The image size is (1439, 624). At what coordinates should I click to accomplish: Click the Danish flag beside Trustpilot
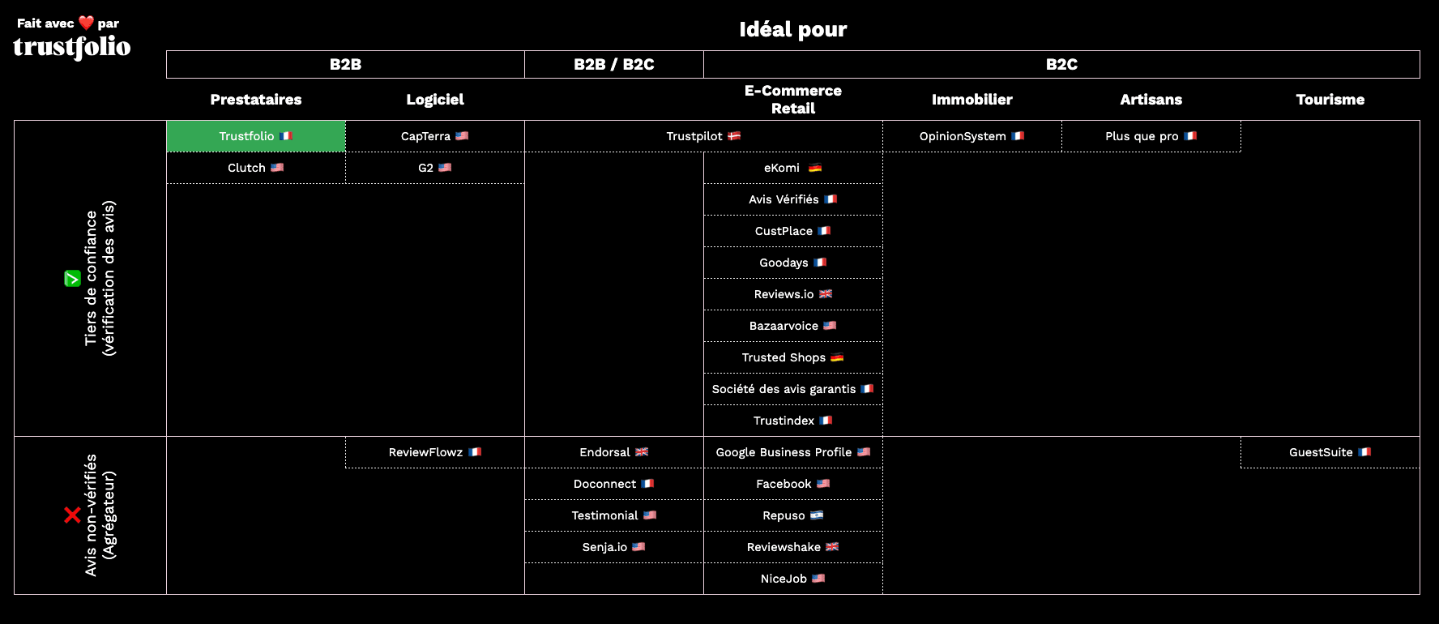(x=734, y=136)
